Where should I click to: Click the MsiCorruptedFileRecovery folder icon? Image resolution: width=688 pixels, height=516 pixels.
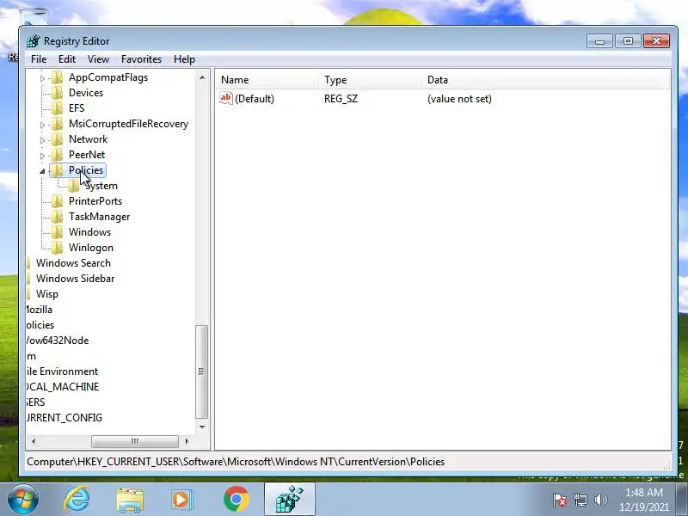click(x=57, y=124)
